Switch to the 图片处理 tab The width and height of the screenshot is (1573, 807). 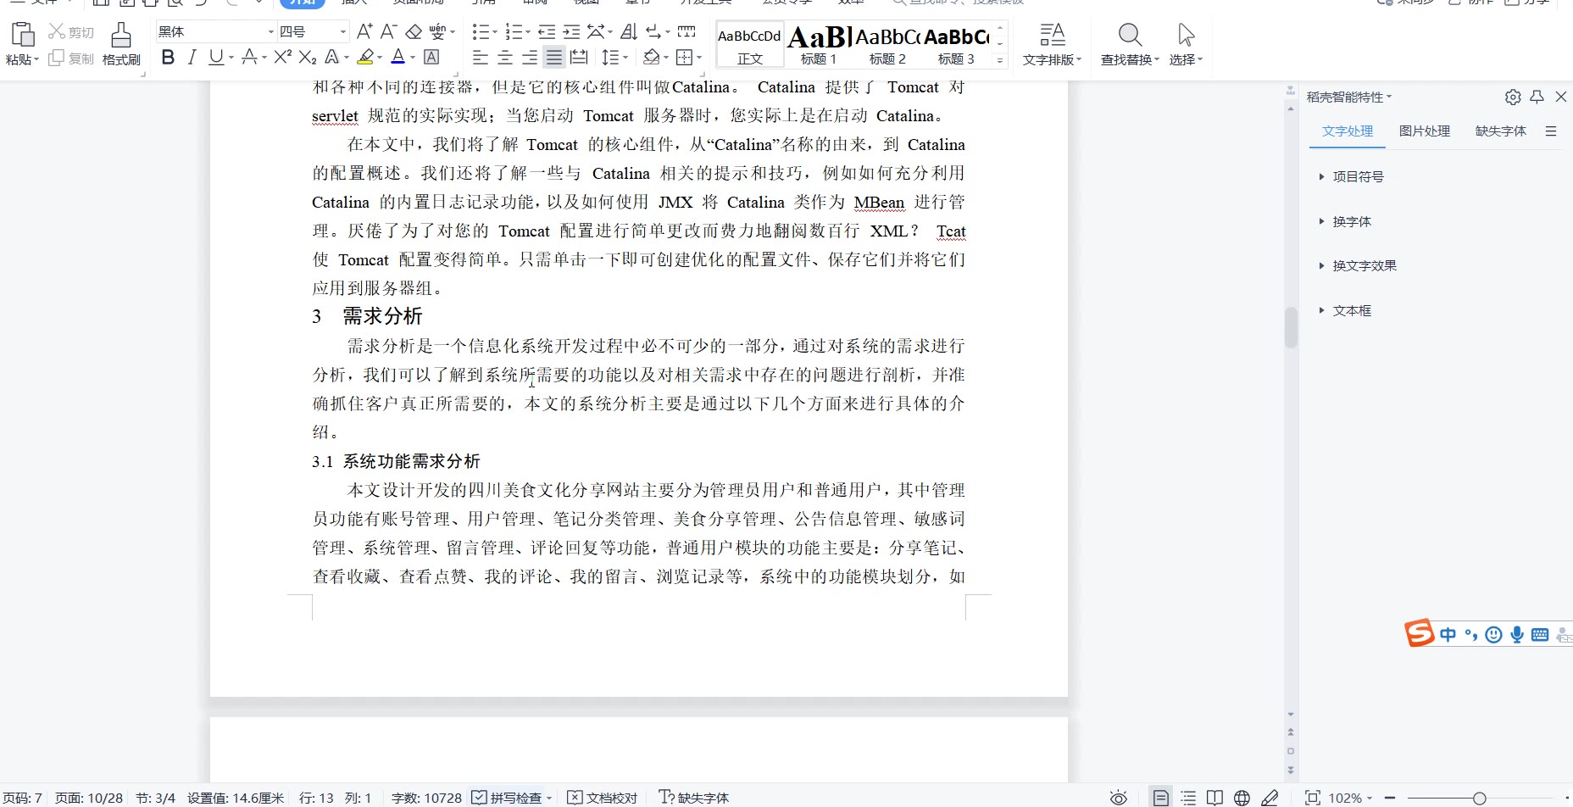(x=1425, y=131)
